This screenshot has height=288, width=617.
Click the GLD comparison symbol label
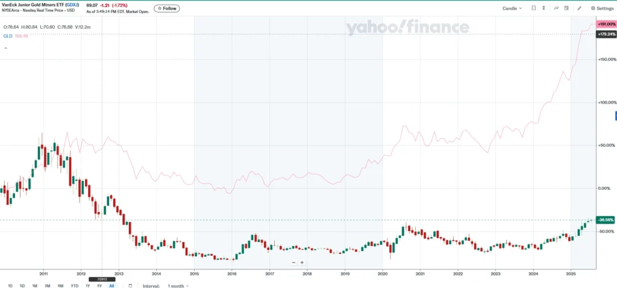click(8, 36)
